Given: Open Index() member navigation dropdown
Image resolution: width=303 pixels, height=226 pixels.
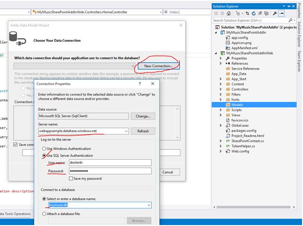Looking at the screenshot, I should point(187,12).
